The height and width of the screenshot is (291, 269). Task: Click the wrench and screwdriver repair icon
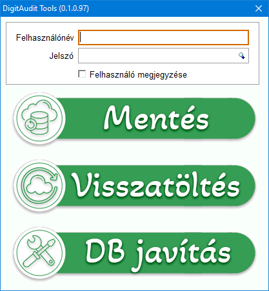coord(39,253)
